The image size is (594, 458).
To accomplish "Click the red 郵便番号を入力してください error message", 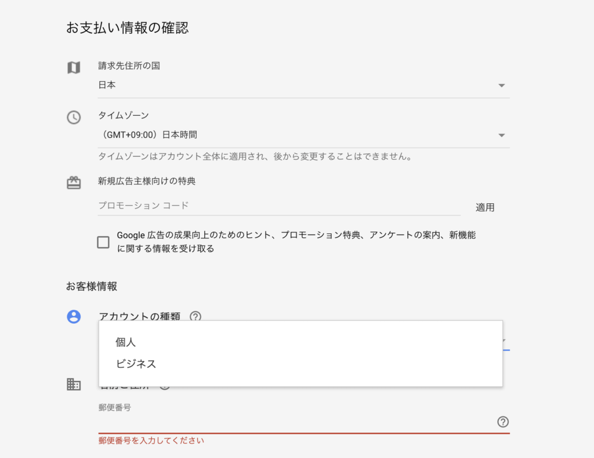I will point(151,441).
